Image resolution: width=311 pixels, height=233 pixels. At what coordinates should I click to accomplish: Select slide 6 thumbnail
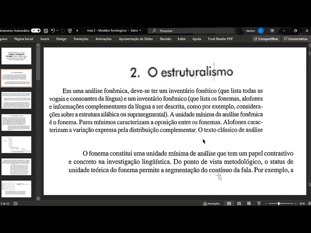(16, 167)
